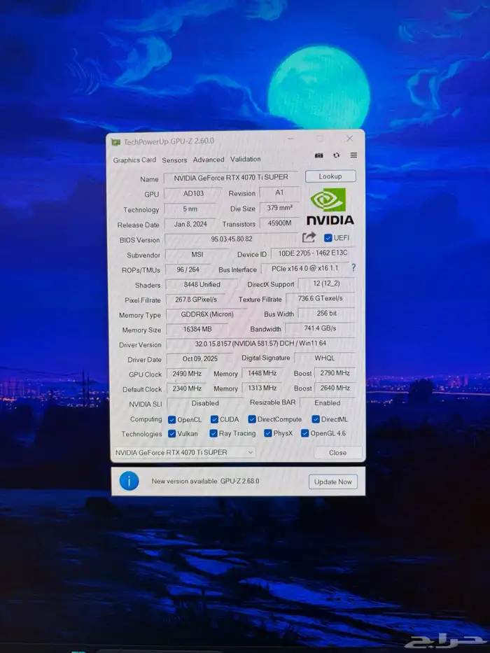Toggle the OpenCL checkbox
The height and width of the screenshot is (653, 490).
[171, 419]
